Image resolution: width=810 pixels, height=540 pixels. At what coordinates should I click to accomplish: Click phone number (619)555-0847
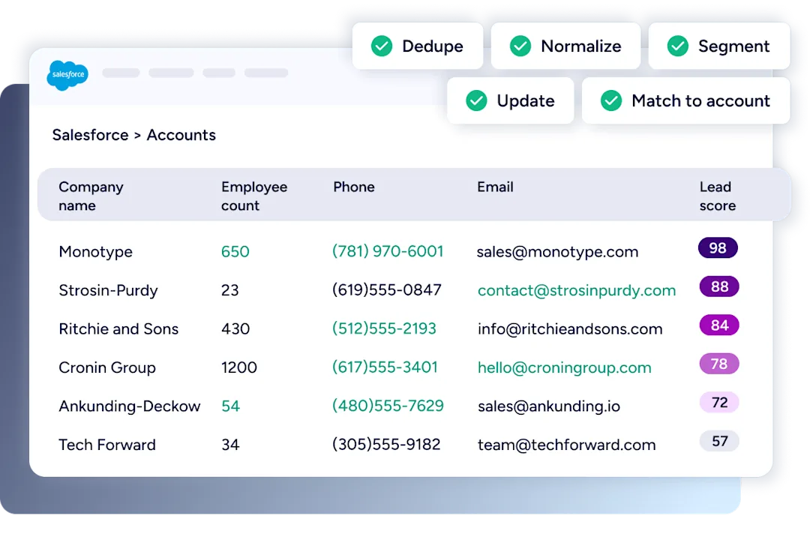[386, 290]
